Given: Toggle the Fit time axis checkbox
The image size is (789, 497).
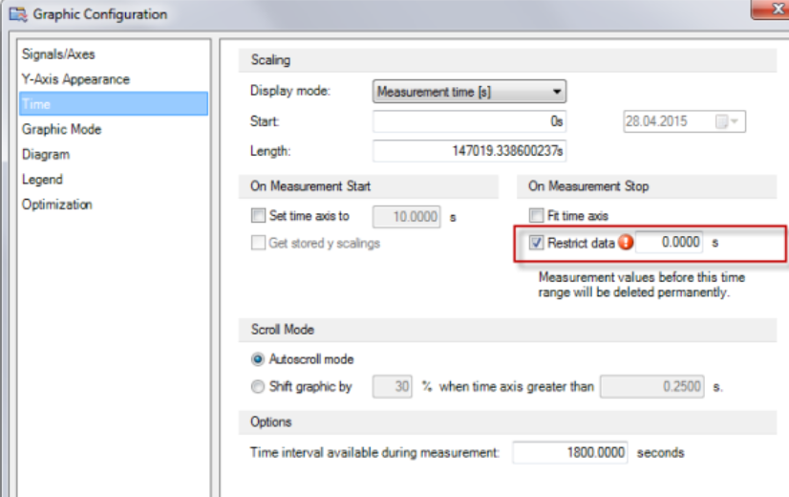Looking at the screenshot, I should click(536, 216).
